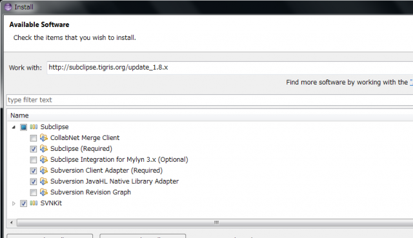Enable Subclipse Integration for Mylyn 3.x checkbox
The width and height of the screenshot is (413, 238).
pos(34,160)
